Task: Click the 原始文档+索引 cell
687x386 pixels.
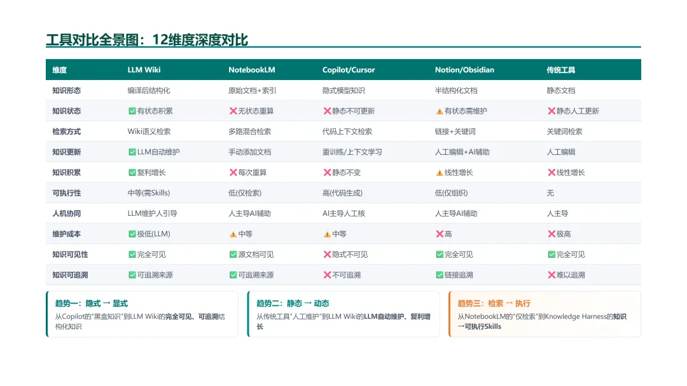Action: point(253,91)
